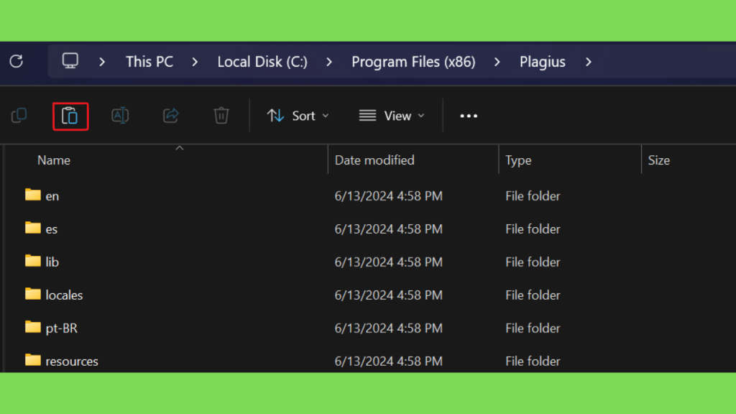
Task: Open the View dropdown menu
Action: click(x=392, y=116)
